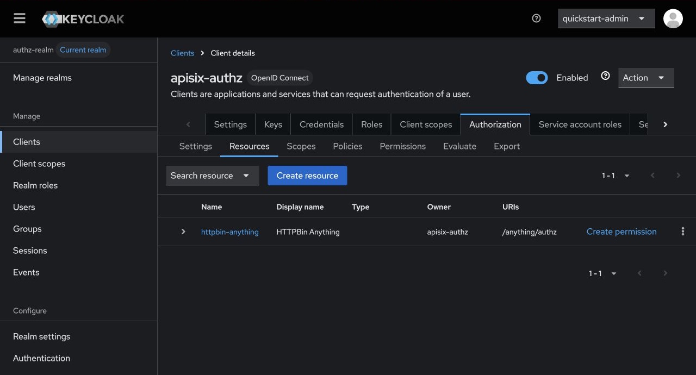This screenshot has width=696, height=375.
Task: Open the bottom 1-1 per-page dropdown
Action: click(603, 273)
